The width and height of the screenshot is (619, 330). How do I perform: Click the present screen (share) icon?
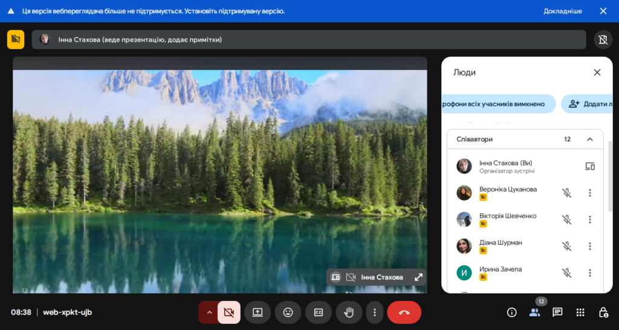tap(258, 312)
